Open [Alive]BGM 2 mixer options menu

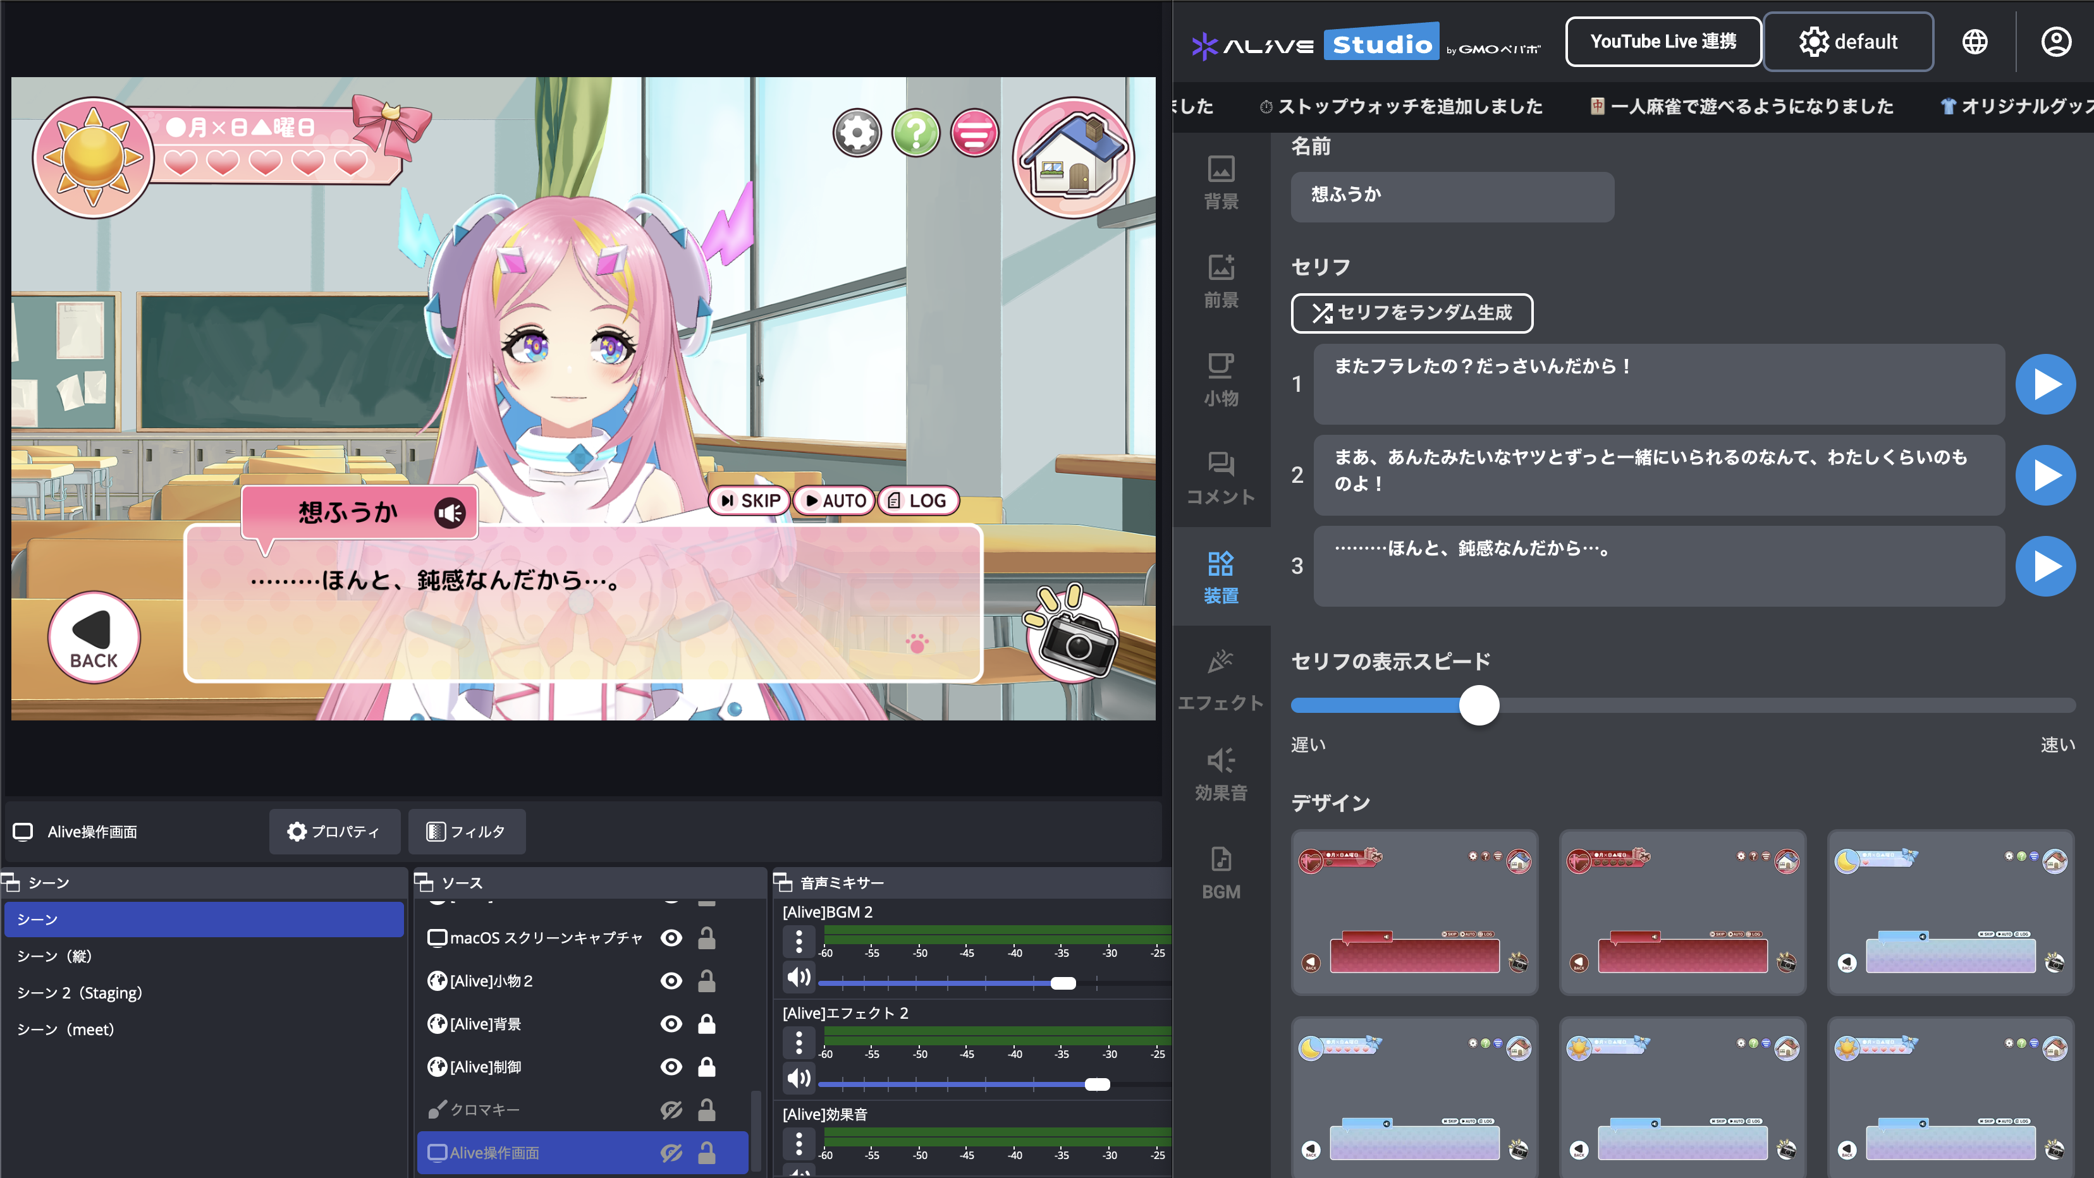pos(799,941)
